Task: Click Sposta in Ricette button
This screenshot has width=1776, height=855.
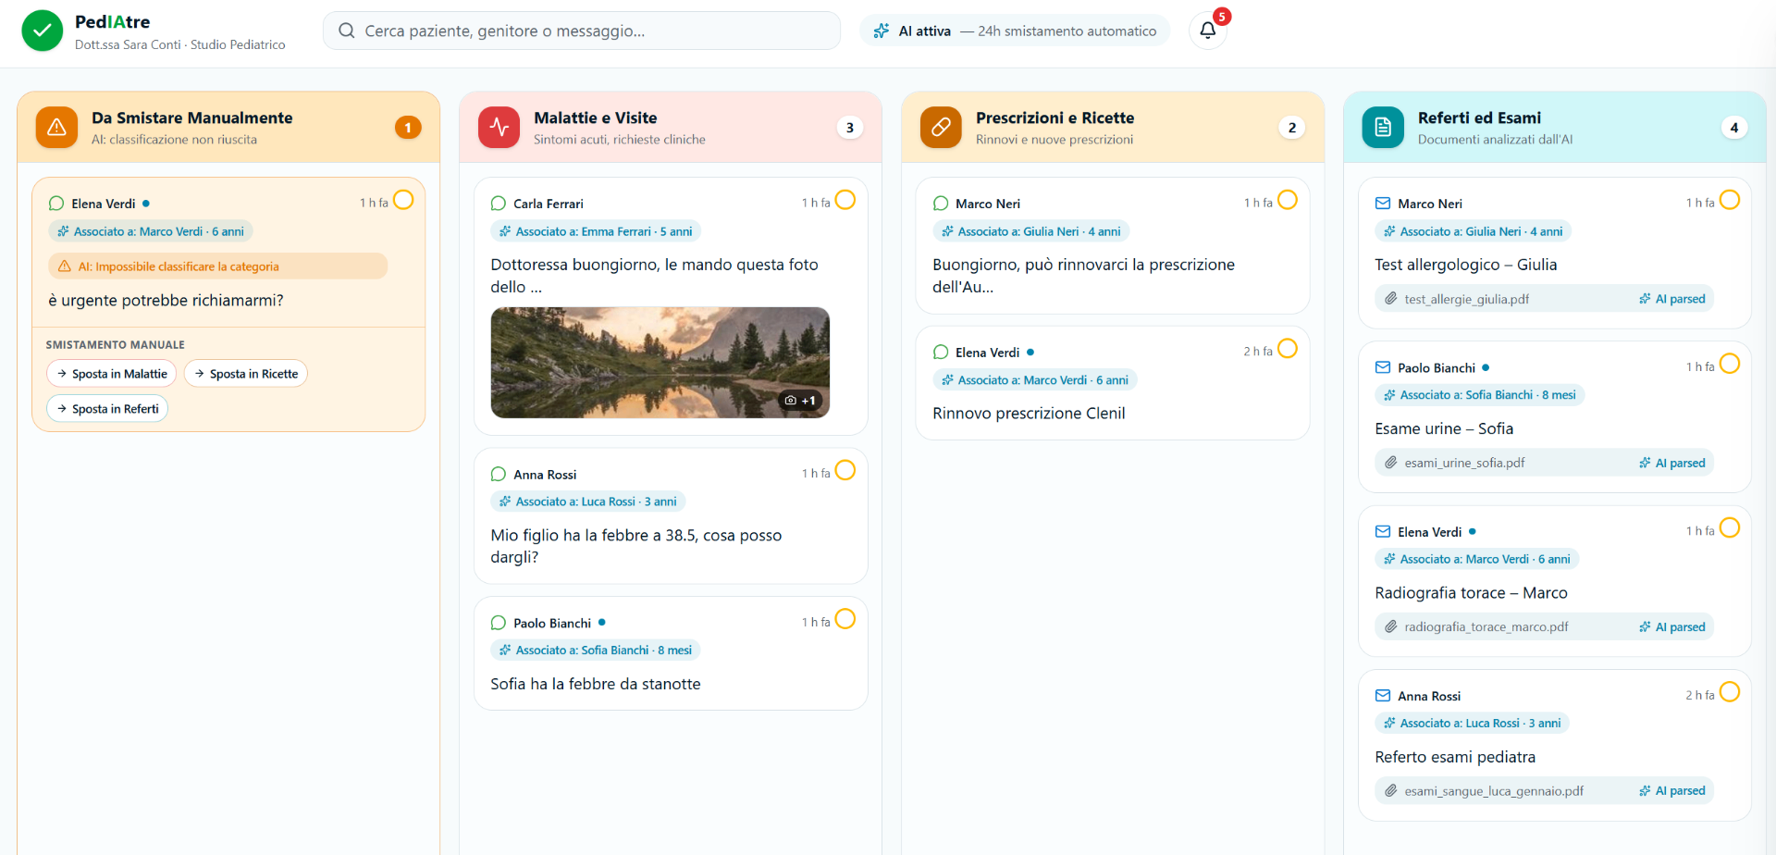Action: tap(246, 374)
